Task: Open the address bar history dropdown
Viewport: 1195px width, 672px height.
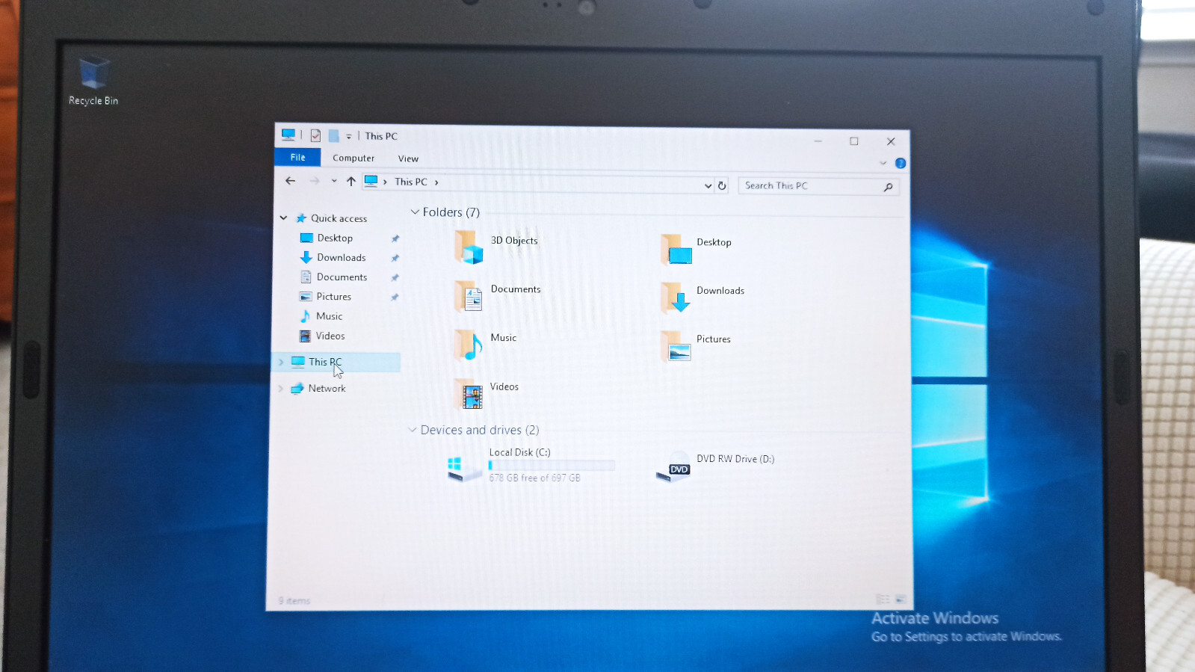Action: click(708, 185)
